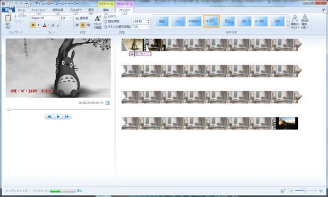Click the Copy icon
This screenshot has height=197, width=328.
(x=16, y=21)
